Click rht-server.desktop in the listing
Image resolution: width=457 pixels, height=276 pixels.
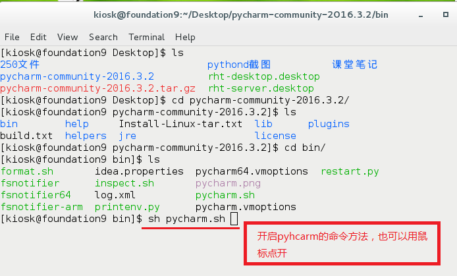click(x=261, y=88)
